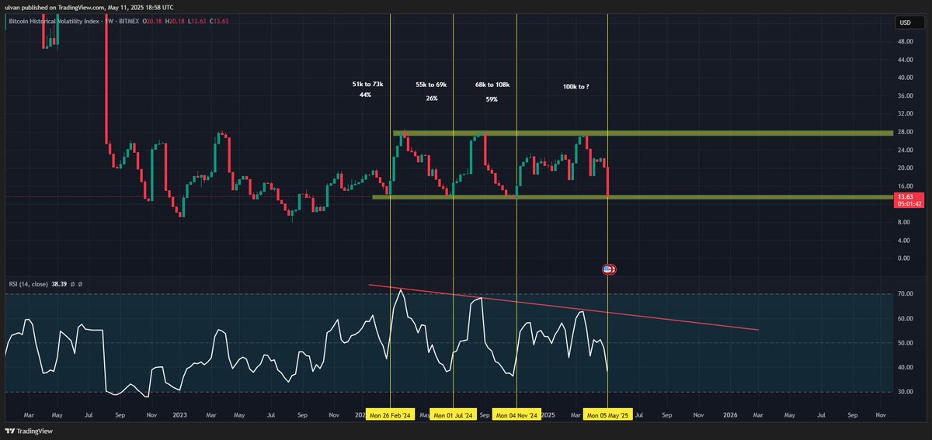Click the RSI (14, close) indicator label
932x440 pixels.
point(30,285)
